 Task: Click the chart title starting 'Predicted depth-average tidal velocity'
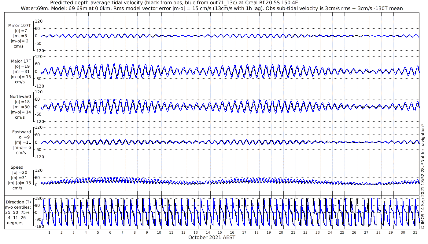pyautogui.click(x=175, y=3)
